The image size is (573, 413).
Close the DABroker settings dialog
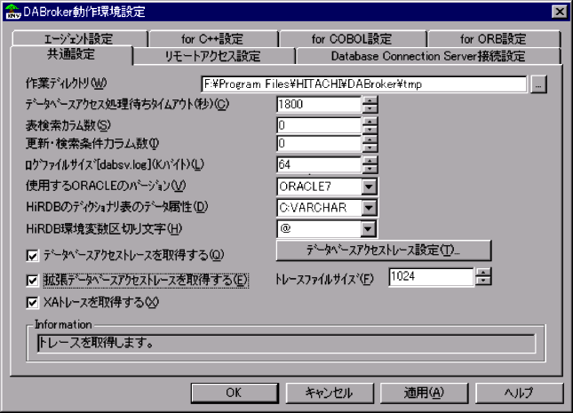coord(560,12)
